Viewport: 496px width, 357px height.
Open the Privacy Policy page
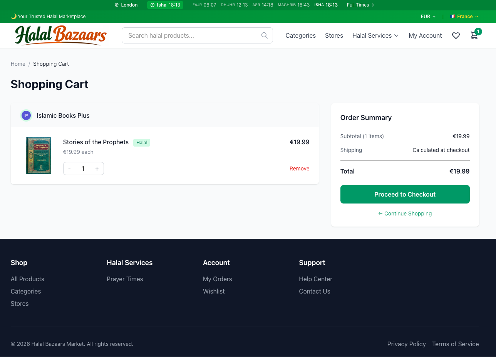406,344
